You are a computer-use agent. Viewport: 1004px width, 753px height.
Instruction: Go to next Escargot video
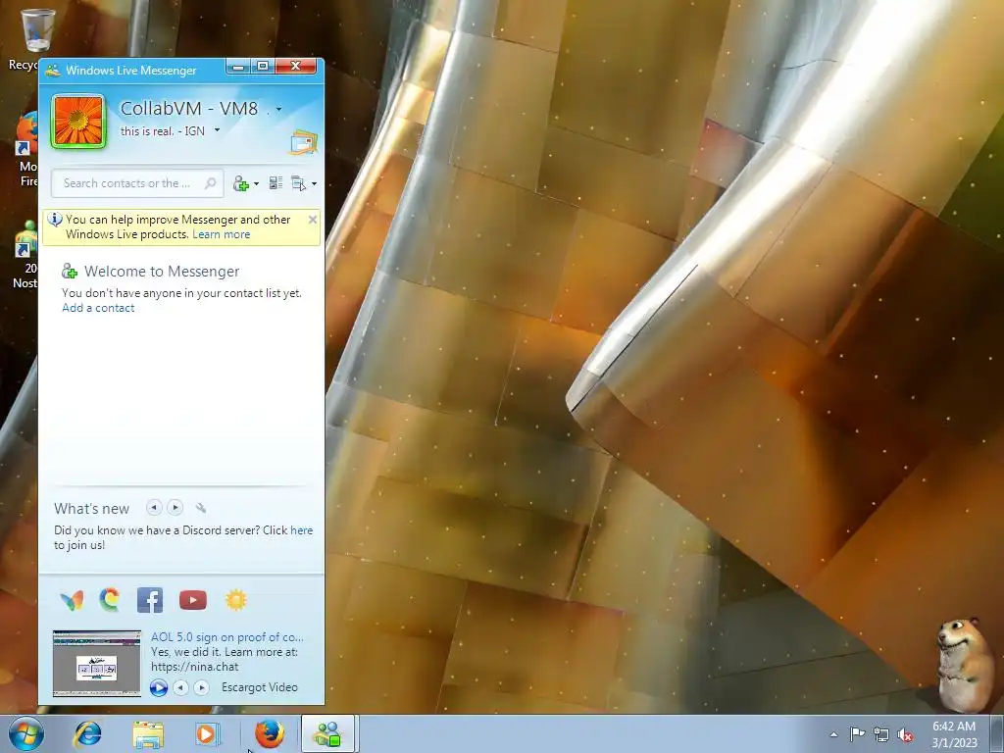point(202,687)
